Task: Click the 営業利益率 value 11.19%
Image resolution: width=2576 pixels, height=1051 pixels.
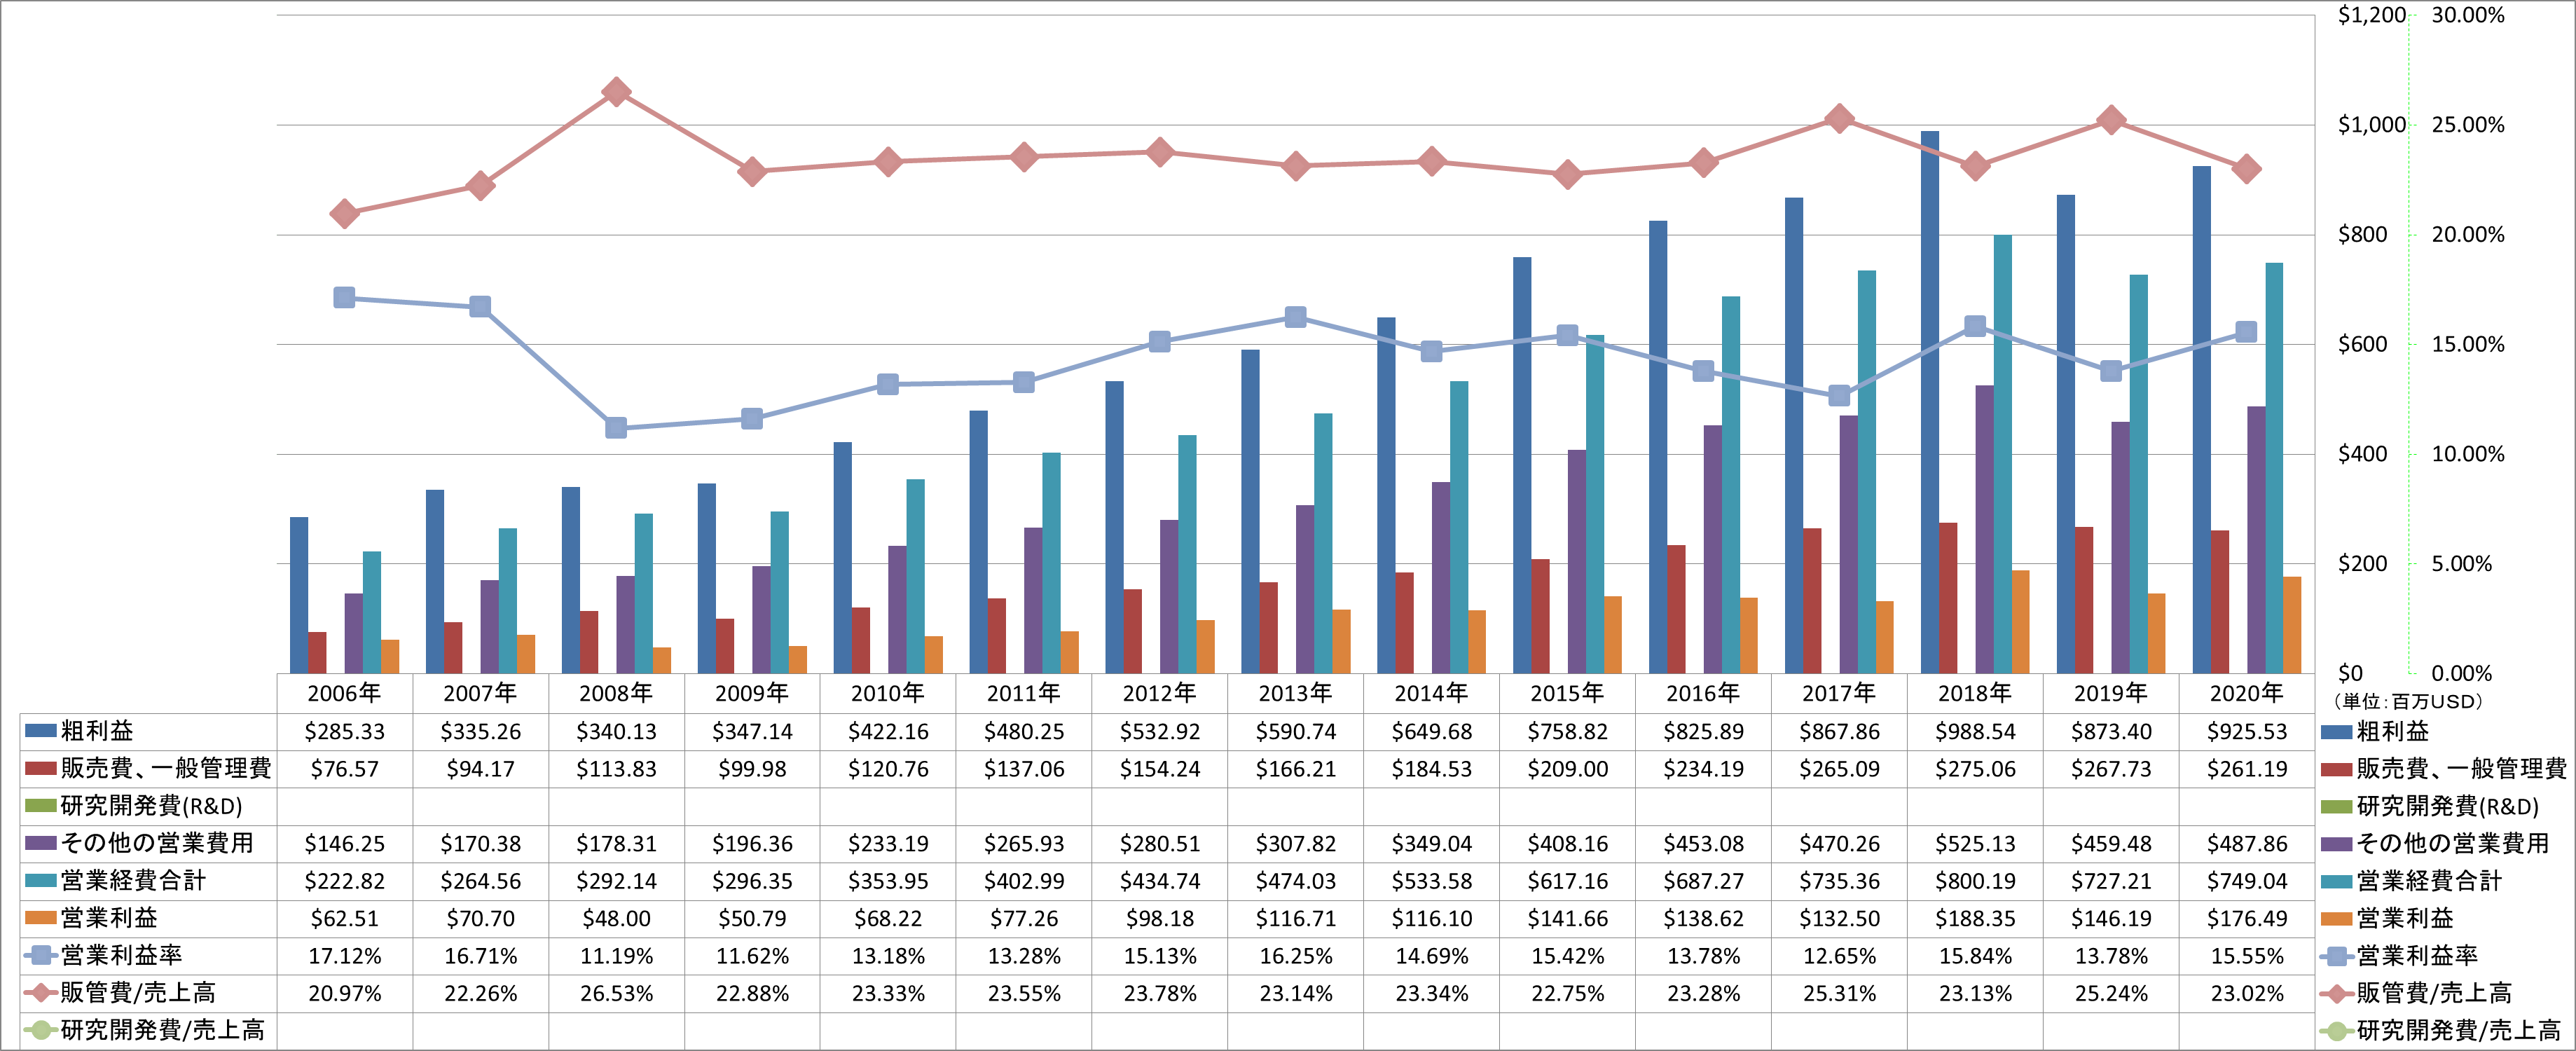Action: (x=616, y=956)
